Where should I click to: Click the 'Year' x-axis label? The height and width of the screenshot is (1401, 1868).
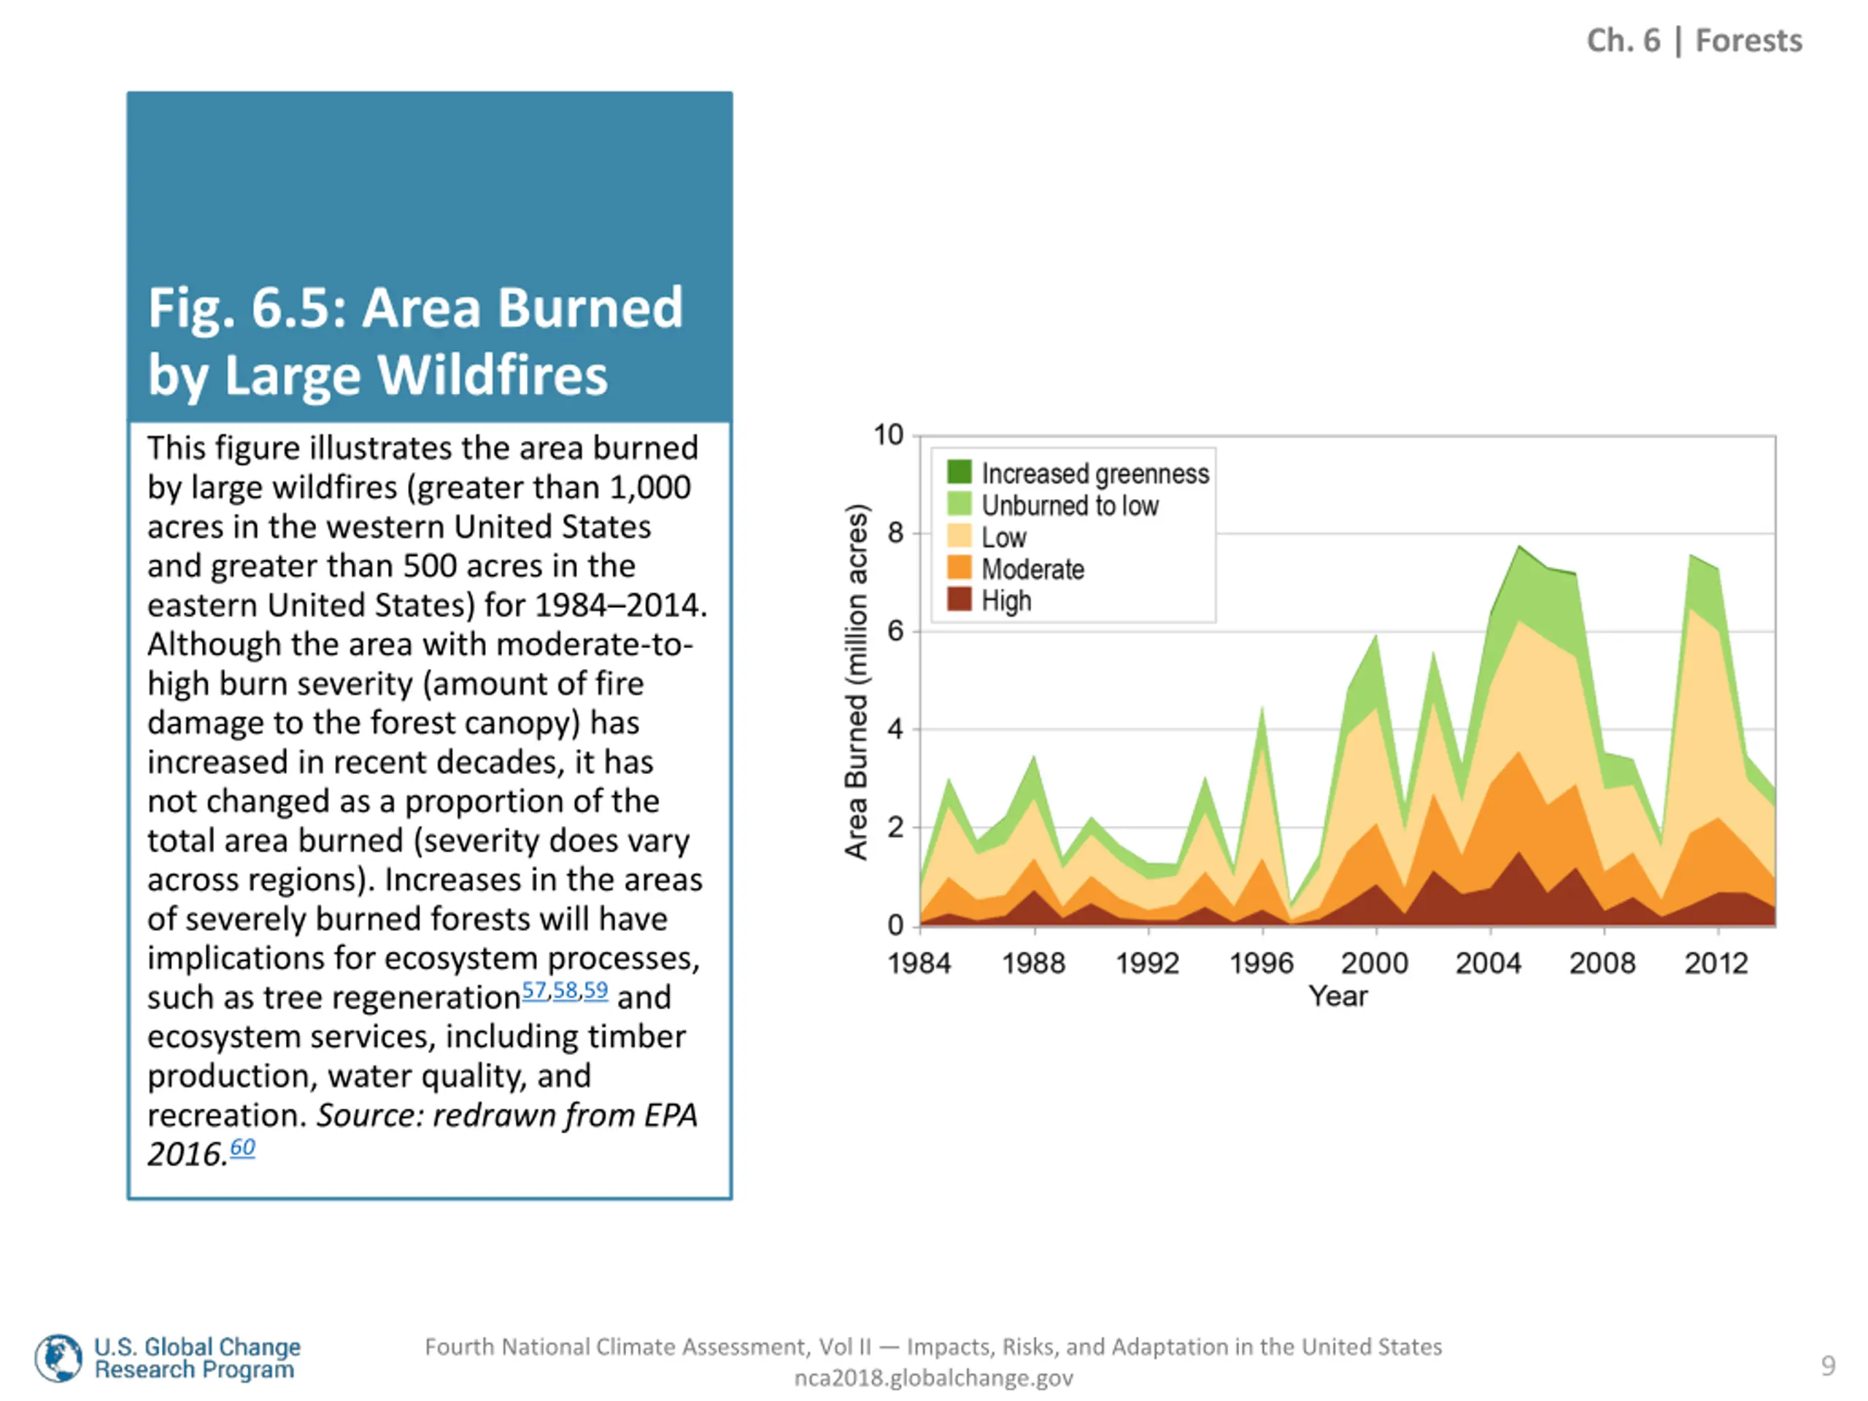[x=1338, y=997]
